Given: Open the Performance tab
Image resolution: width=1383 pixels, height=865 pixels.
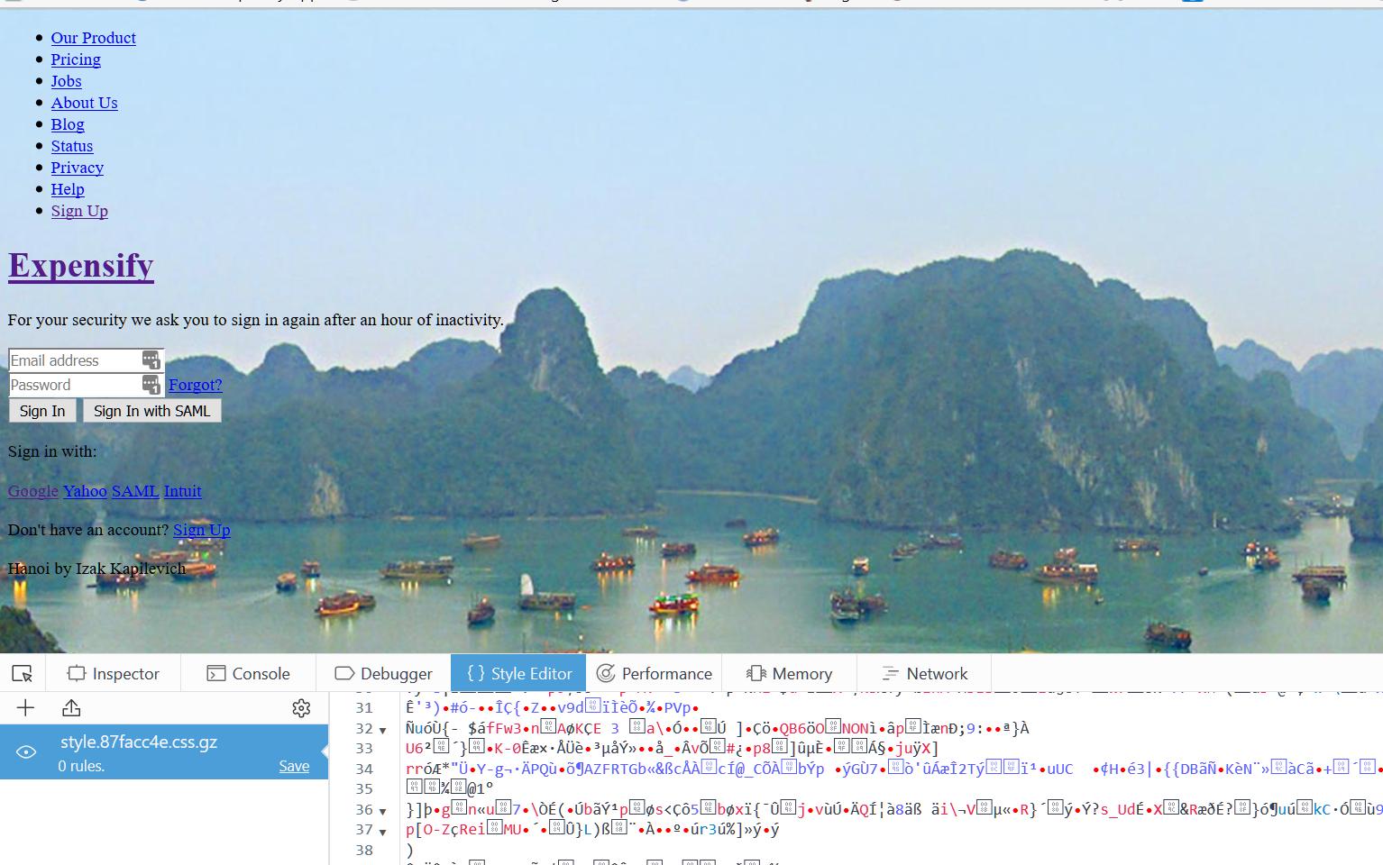Looking at the screenshot, I should 655,674.
